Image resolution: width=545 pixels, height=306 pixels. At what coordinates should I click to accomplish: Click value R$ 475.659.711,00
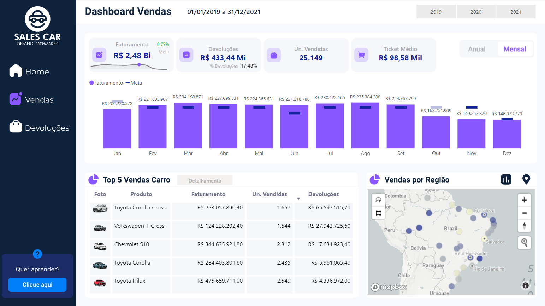[220, 281]
